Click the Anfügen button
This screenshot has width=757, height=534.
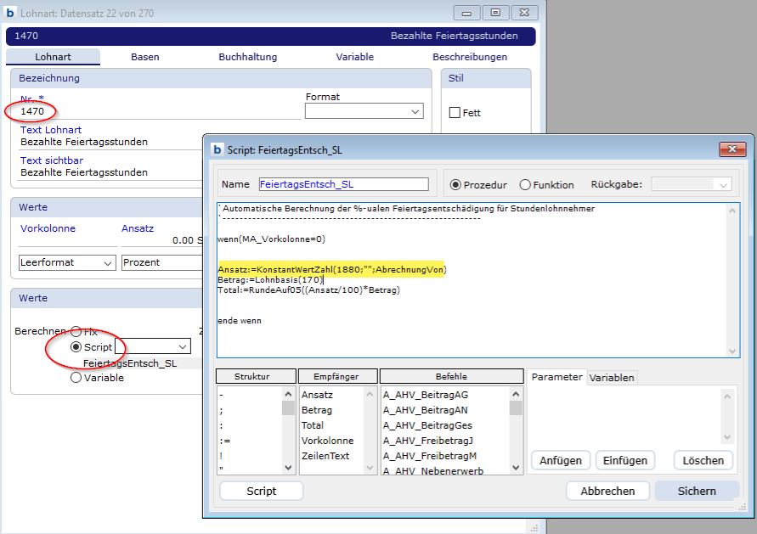(x=561, y=460)
